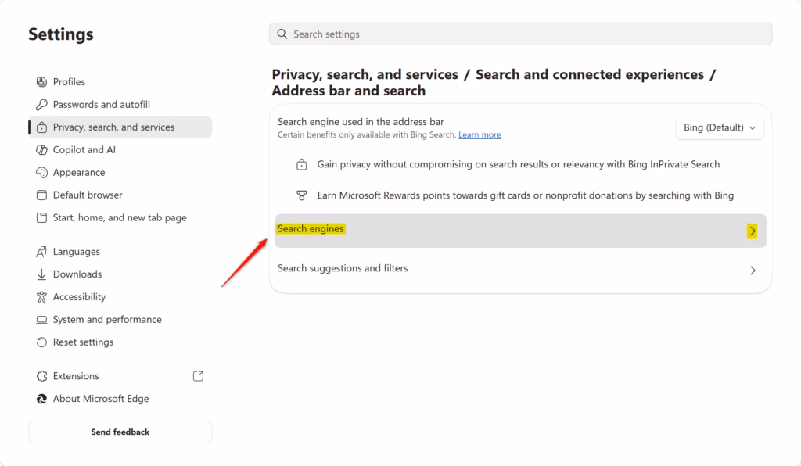This screenshot has height=466, width=801.
Task: Click the lock icon beside the InPrivate Search benefit
Action: coord(302,164)
